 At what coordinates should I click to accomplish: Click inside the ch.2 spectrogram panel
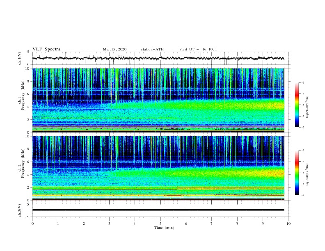(x=158, y=168)
